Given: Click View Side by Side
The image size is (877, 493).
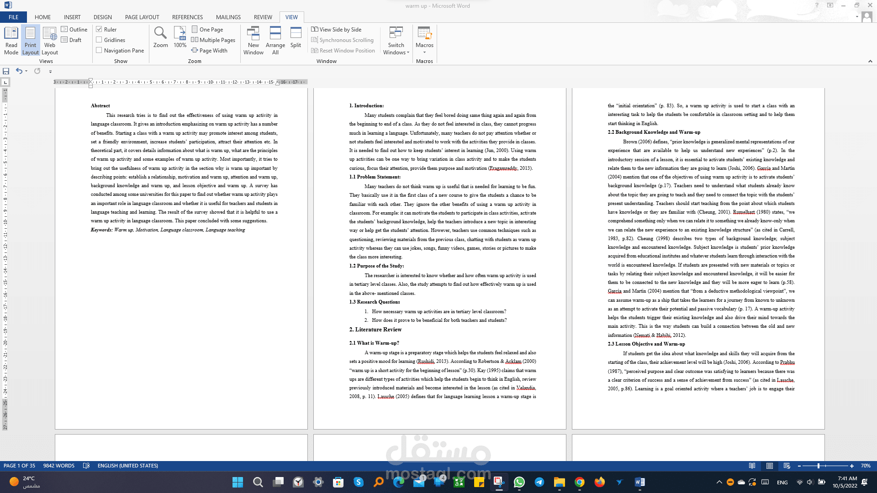Looking at the screenshot, I should 336,29.
